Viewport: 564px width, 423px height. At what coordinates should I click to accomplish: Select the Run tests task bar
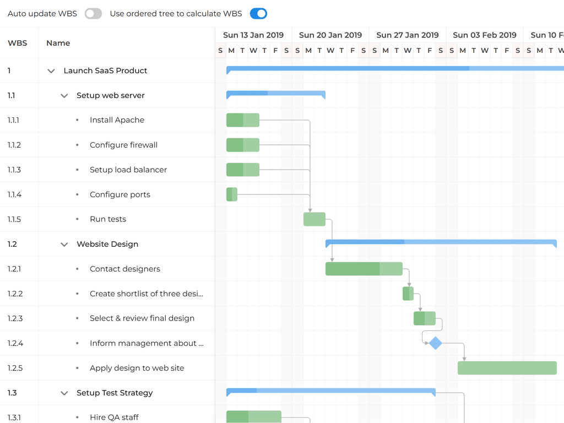tap(314, 219)
